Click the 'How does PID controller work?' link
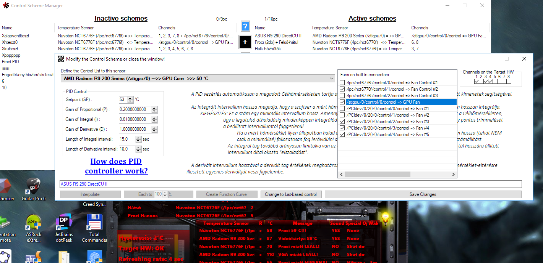 116,166
